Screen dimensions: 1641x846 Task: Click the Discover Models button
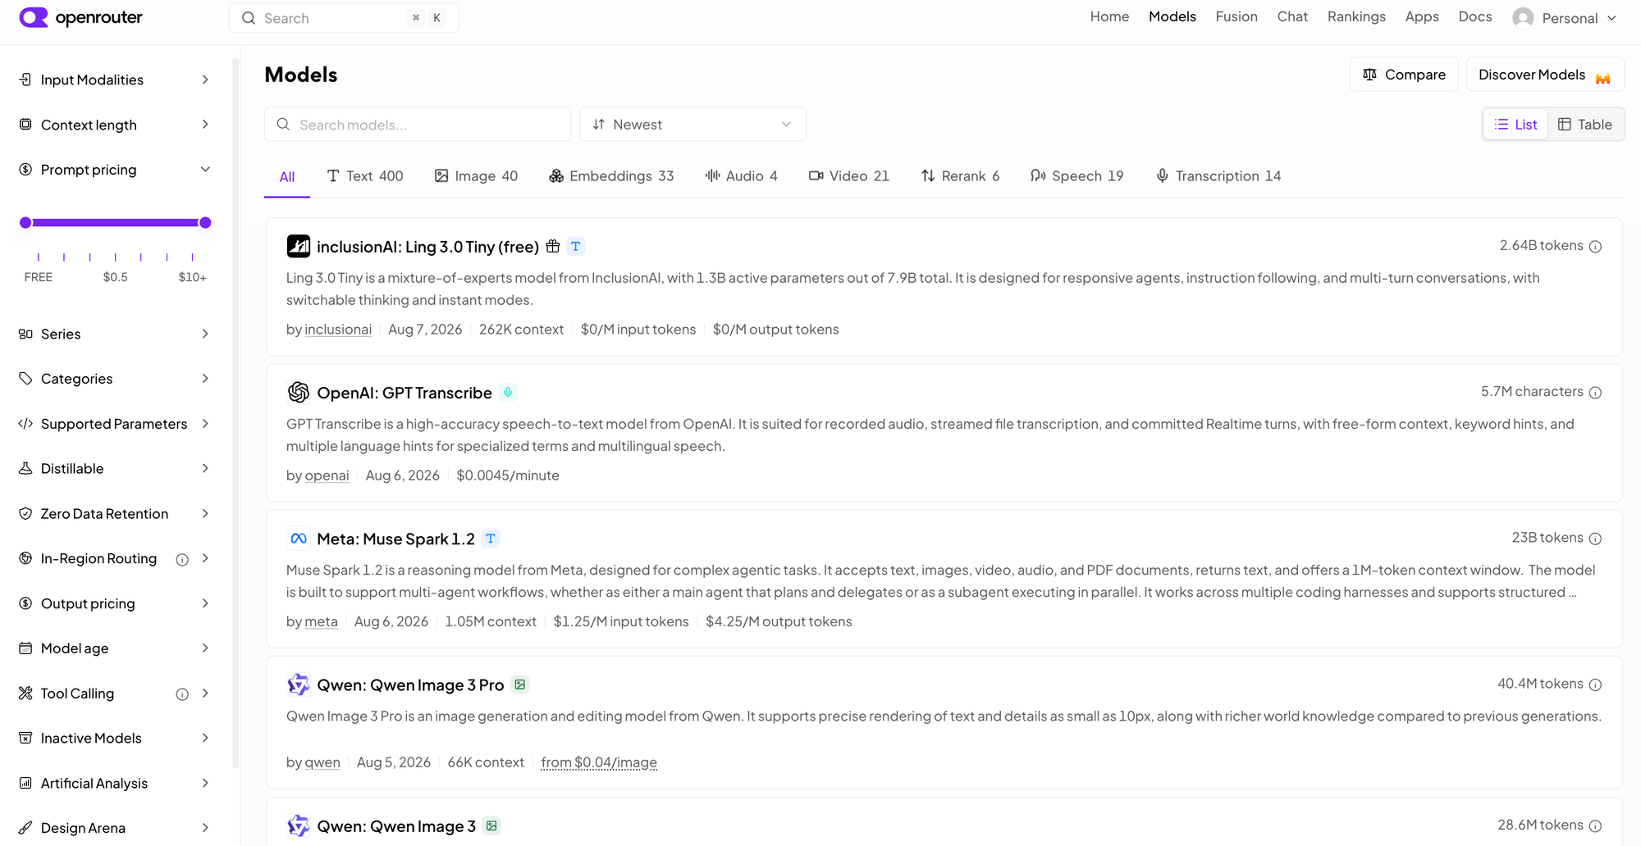pos(1545,75)
